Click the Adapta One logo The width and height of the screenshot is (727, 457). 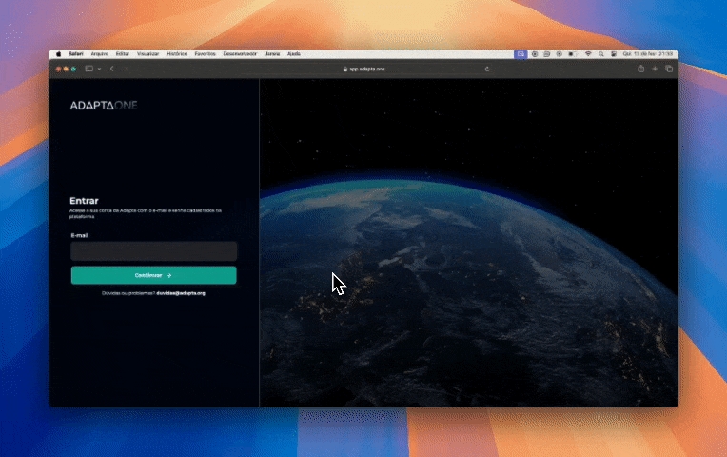point(103,105)
